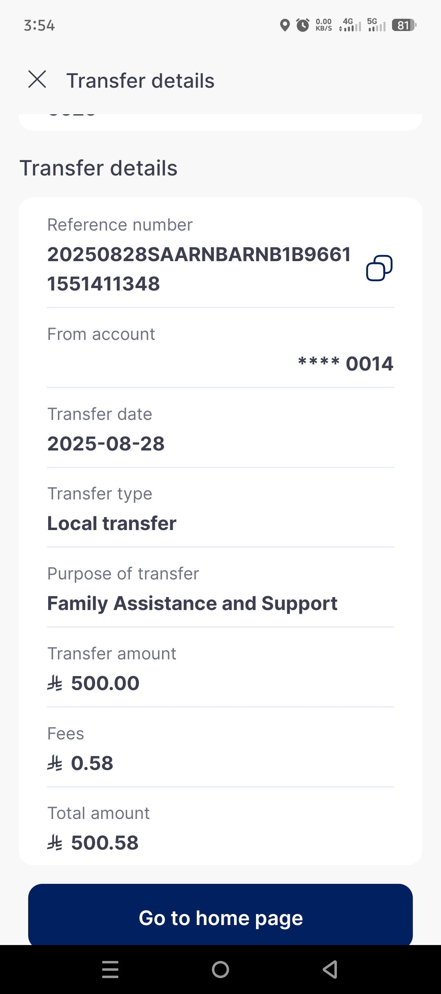Tap Family Assistance and Support purpose
Viewport: 441px width, 994px height.
(x=192, y=603)
